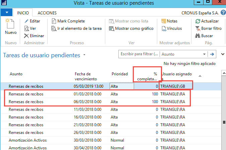This screenshot has width=226, height=150.
Task: Sort by the Asunto column header
Action: (16, 74)
